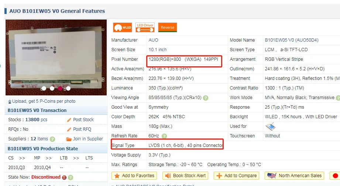
Task: Click the 2010,Q3 CS date
Action: point(17,167)
